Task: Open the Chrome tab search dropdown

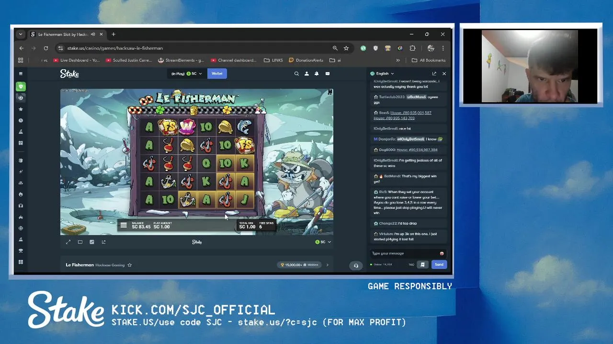Action: (x=20, y=34)
